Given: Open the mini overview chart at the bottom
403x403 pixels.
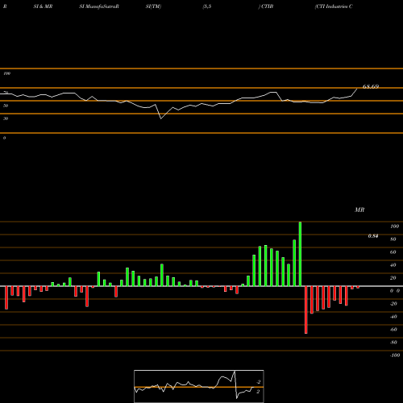Looking at the screenshot, I should click(x=199, y=386).
